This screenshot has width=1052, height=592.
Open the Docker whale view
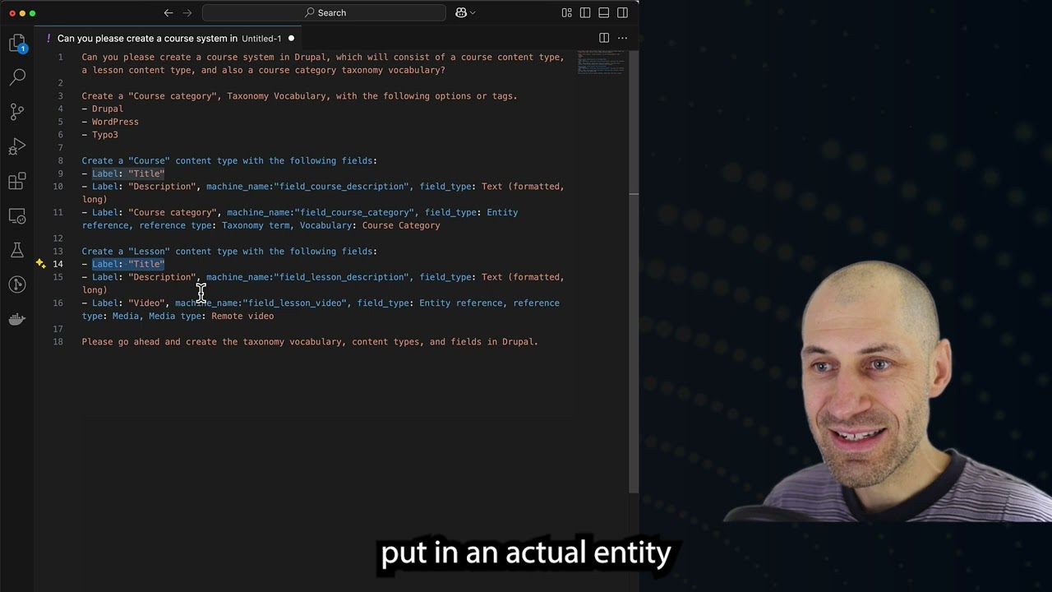[x=17, y=319]
